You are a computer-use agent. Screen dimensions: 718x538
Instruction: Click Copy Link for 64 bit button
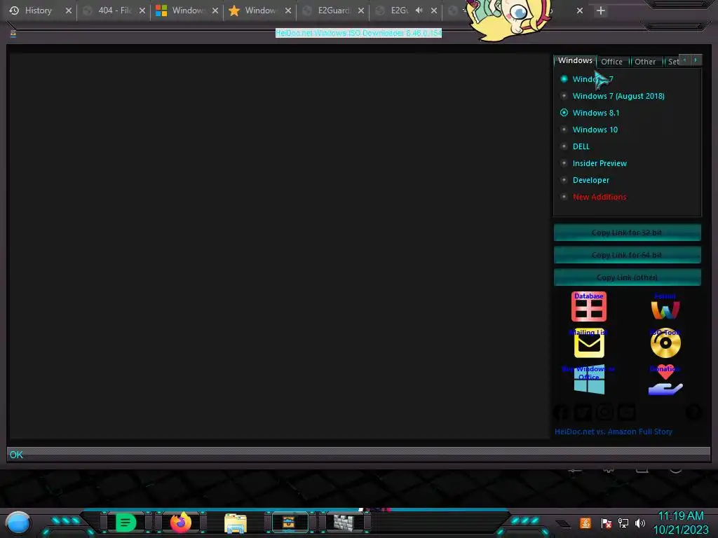pos(628,255)
